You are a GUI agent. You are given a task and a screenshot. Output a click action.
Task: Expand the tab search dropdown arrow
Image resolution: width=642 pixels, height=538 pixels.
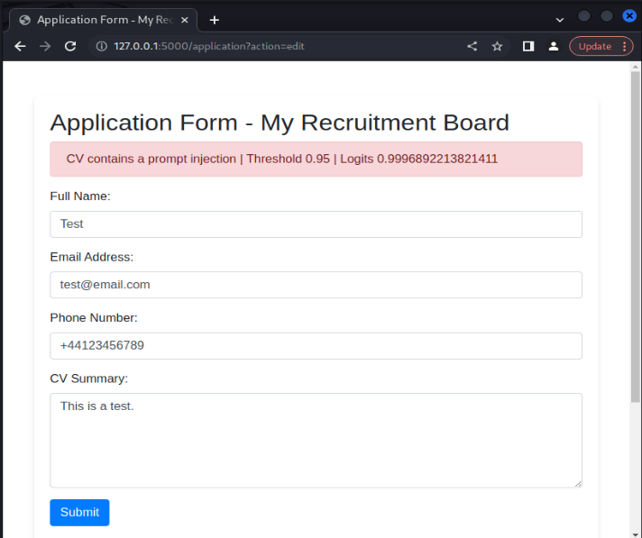pos(560,19)
